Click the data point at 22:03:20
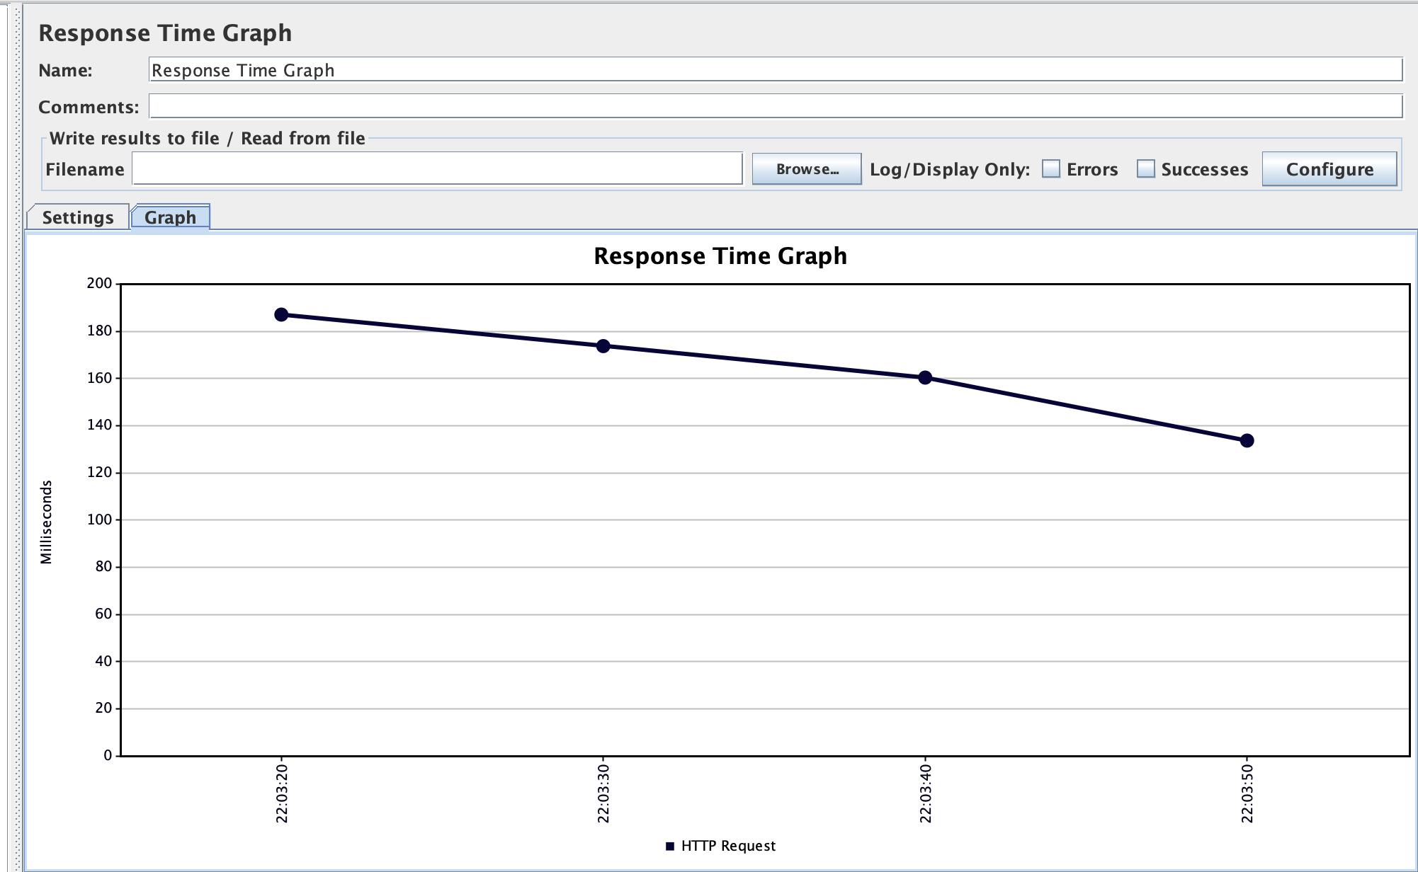 (281, 314)
